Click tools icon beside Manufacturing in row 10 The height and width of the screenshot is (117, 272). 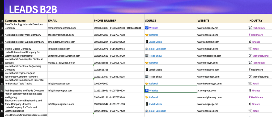(250, 76)
